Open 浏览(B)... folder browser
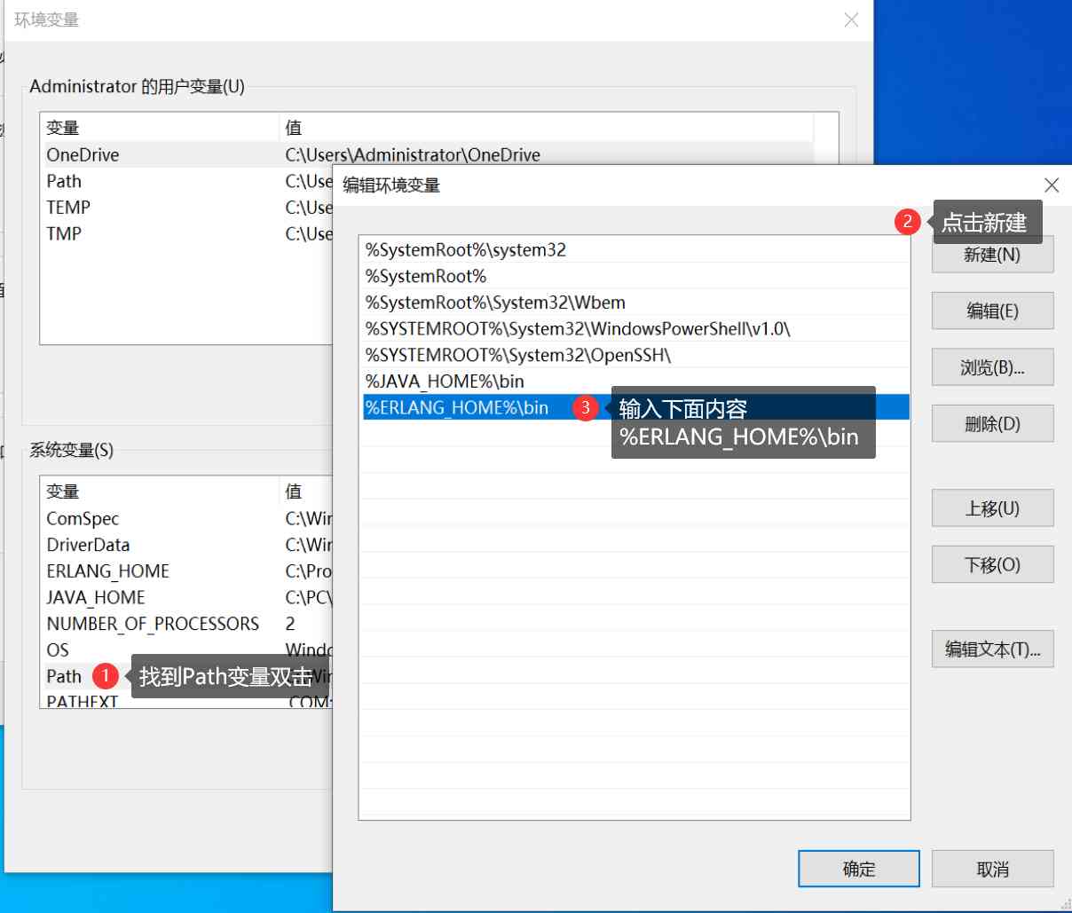Image resolution: width=1072 pixels, height=913 pixels. point(992,367)
